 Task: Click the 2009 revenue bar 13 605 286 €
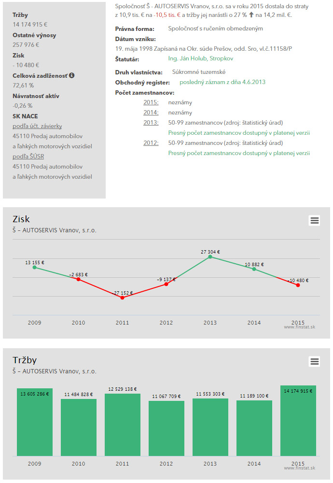(35, 422)
